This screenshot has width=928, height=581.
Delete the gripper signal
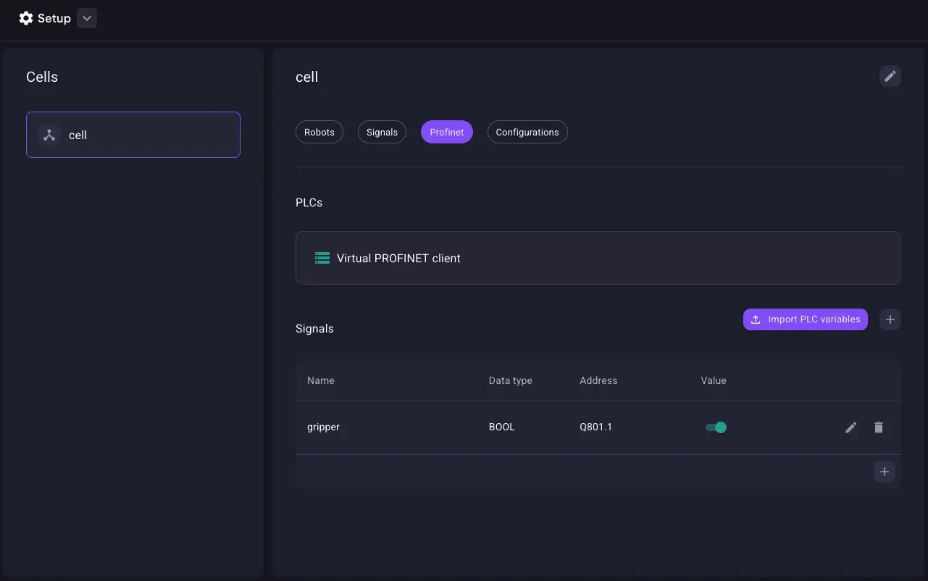pyautogui.click(x=879, y=427)
